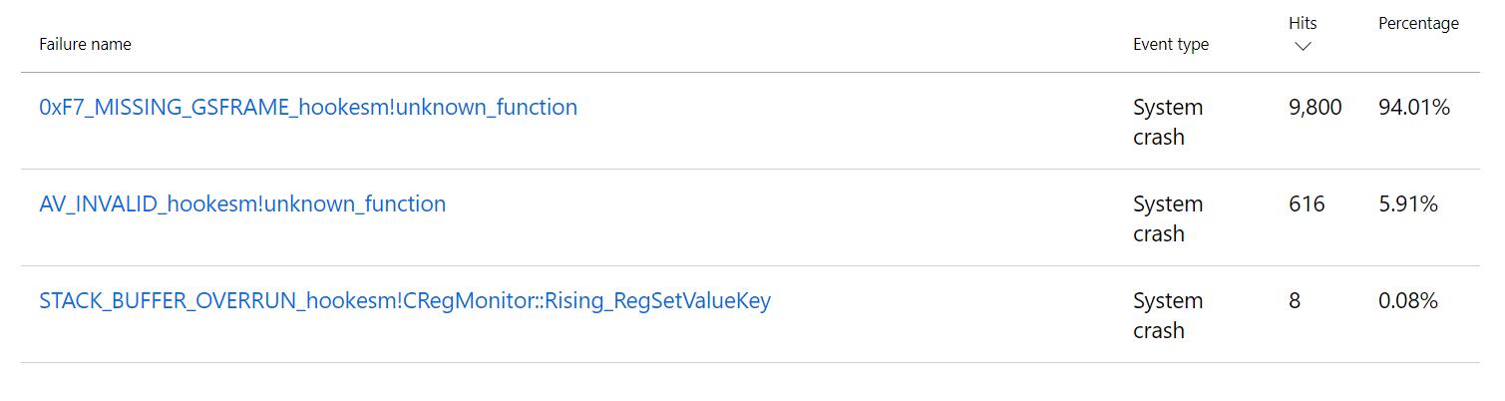Screen dimensions: 1505x401
Task: Sort by the Failure name column header
Action: tap(85, 44)
